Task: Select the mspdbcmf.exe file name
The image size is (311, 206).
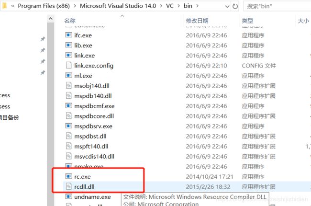Action: [x=94, y=106]
